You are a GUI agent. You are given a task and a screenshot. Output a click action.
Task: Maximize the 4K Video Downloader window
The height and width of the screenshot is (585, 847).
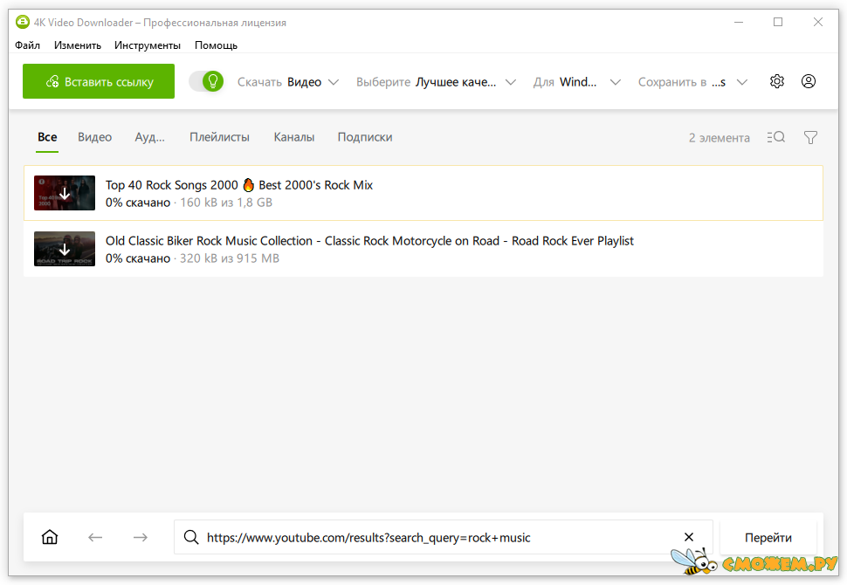click(778, 22)
